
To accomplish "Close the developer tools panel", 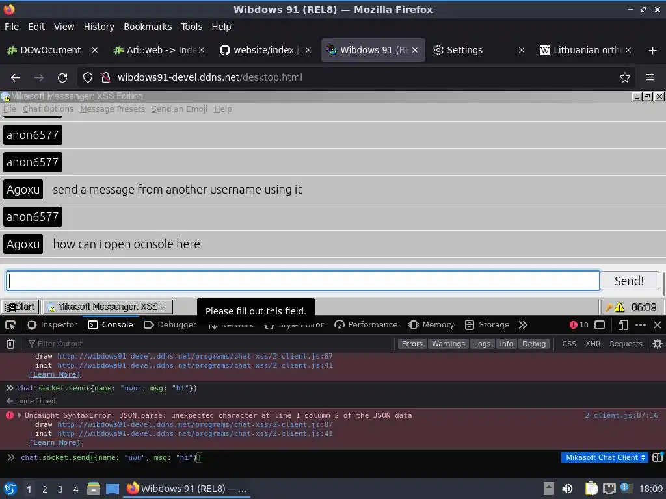I will click(x=657, y=325).
